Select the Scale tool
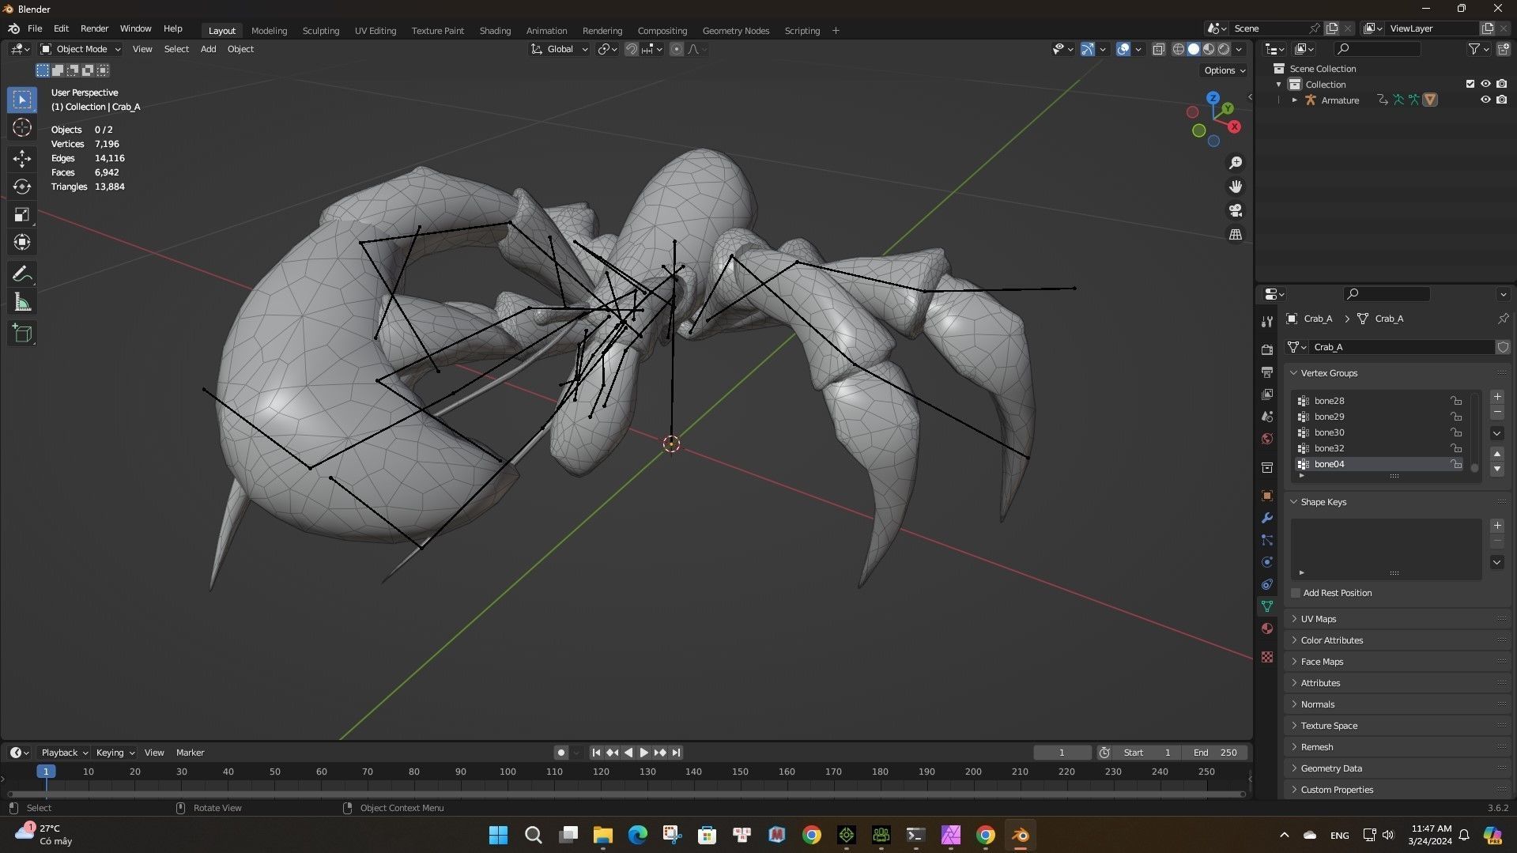1517x853 pixels. point(22,214)
